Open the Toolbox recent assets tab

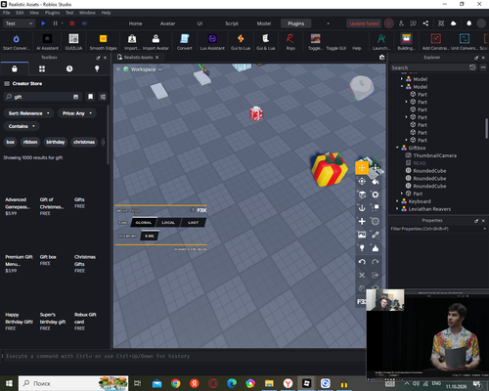tap(69, 68)
